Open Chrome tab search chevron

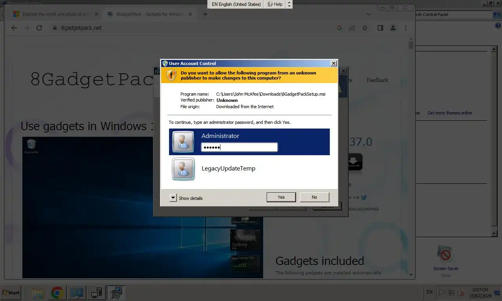tap(368, 14)
